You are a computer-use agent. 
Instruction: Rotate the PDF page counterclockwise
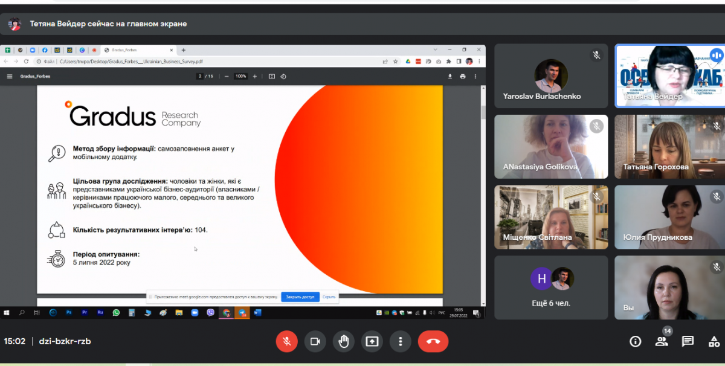point(283,76)
